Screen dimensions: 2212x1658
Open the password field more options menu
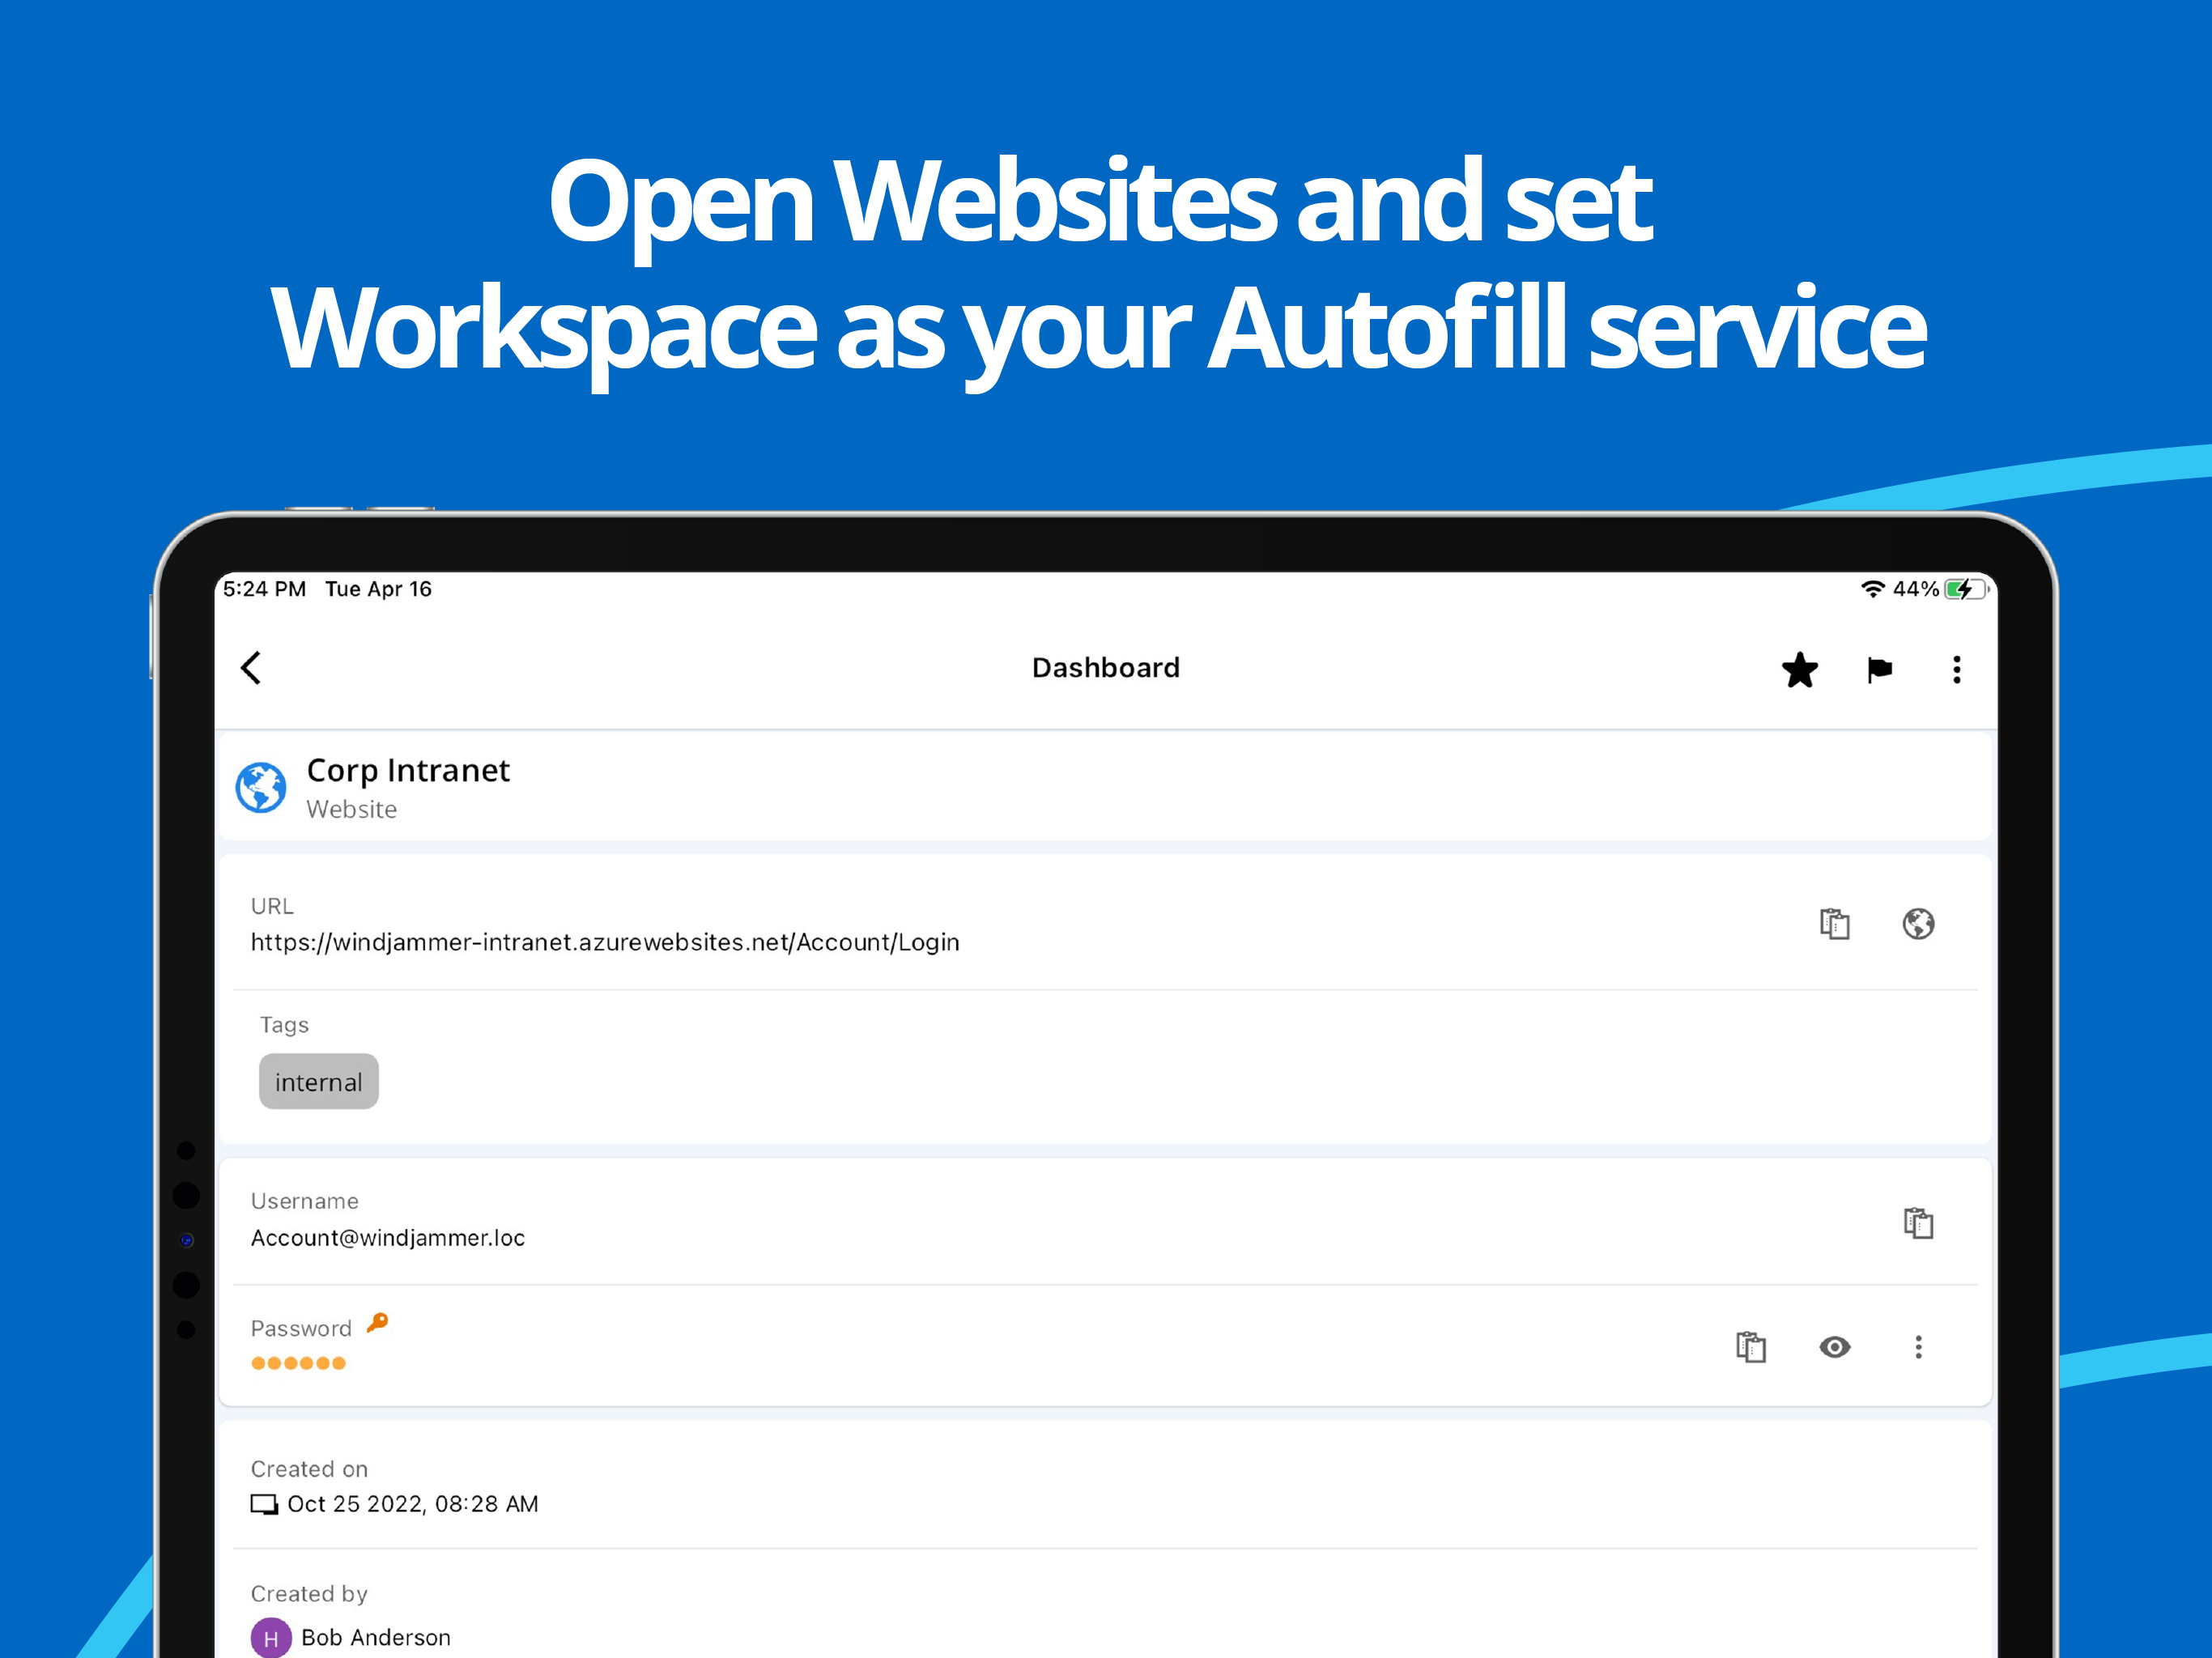(x=1917, y=1347)
